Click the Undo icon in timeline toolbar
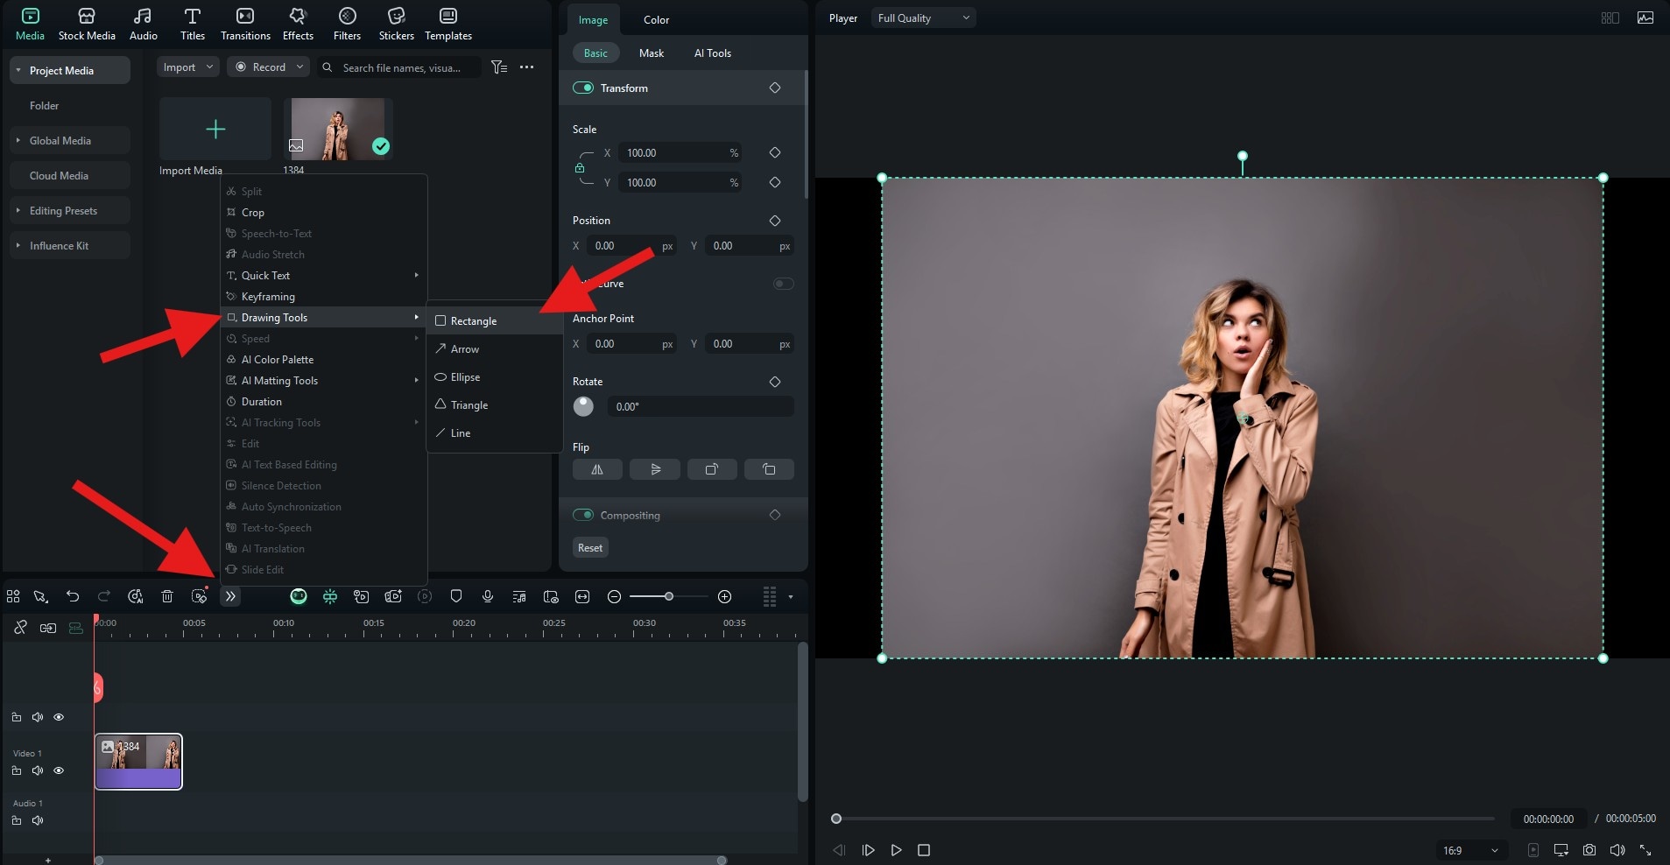Viewport: 1670px width, 865px height. point(73,596)
